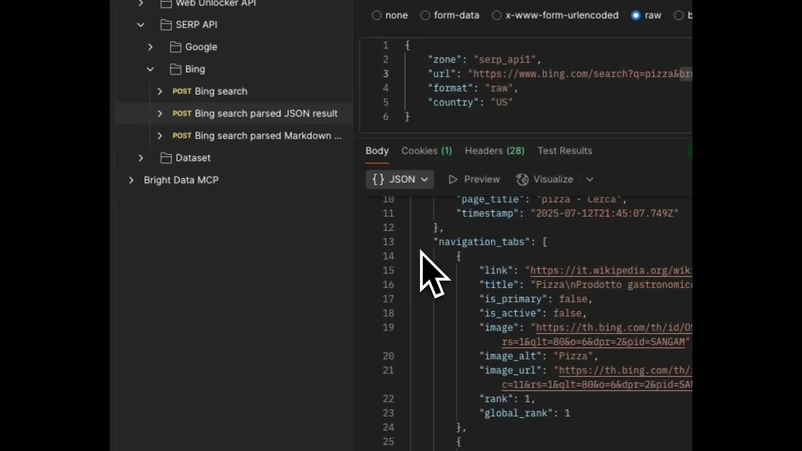Click the "navigation_tabs" key on line 13
The width and height of the screenshot is (802, 451).
pyautogui.click(x=482, y=242)
